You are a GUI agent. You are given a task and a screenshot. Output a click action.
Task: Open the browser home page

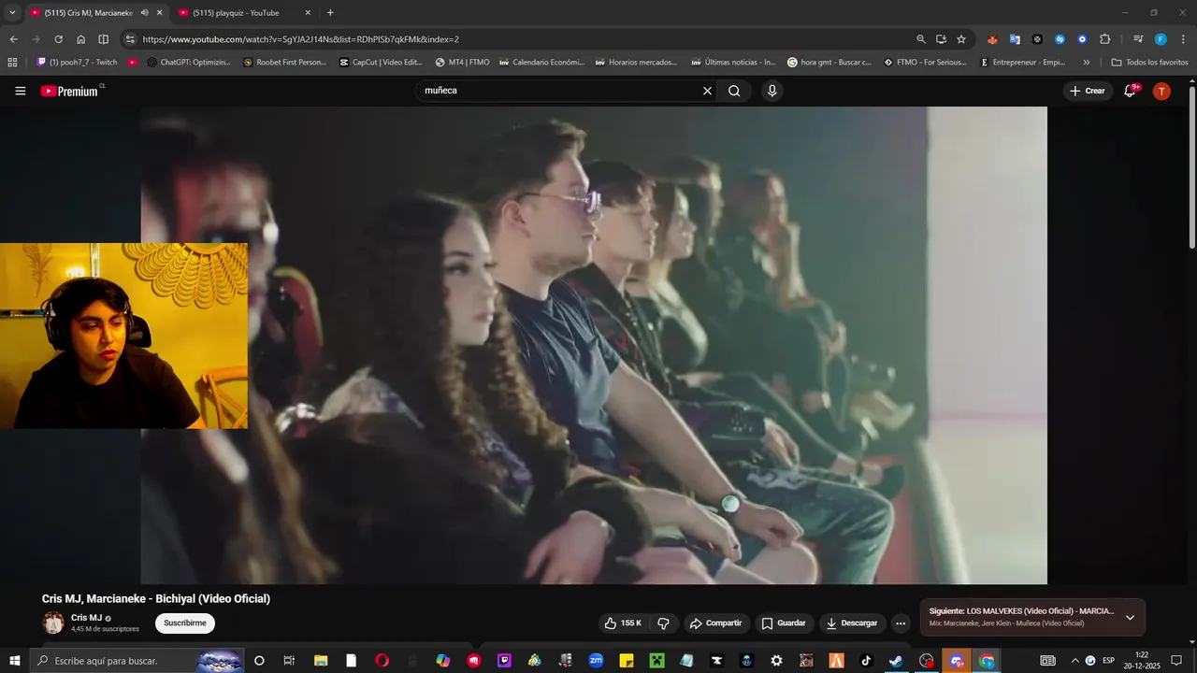(80, 39)
